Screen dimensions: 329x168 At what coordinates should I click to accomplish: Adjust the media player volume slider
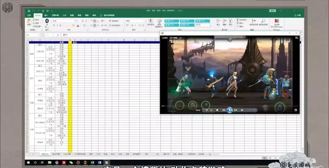pos(250,110)
